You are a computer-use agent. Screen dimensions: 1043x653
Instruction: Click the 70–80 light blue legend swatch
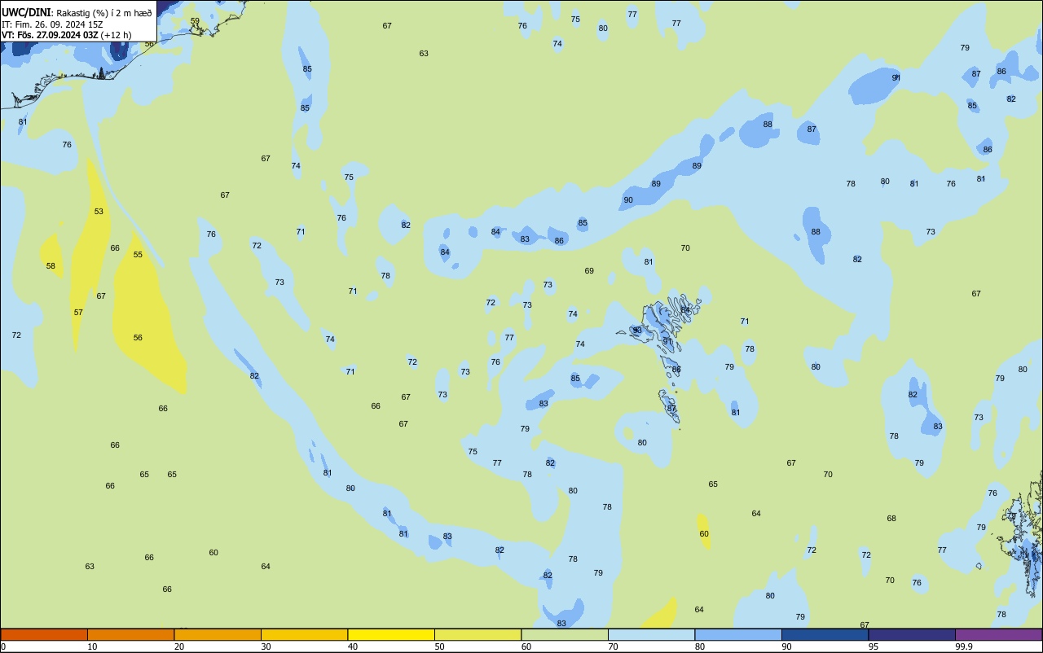[x=651, y=634]
